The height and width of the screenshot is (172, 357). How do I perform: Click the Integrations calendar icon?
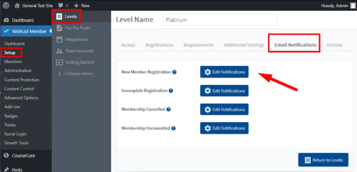point(59,39)
